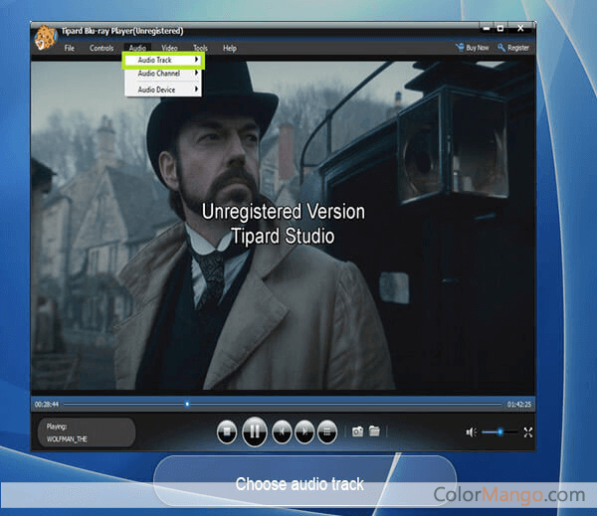Open the Video menu
Viewport: 597px width, 516px height.
coord(169,48)
